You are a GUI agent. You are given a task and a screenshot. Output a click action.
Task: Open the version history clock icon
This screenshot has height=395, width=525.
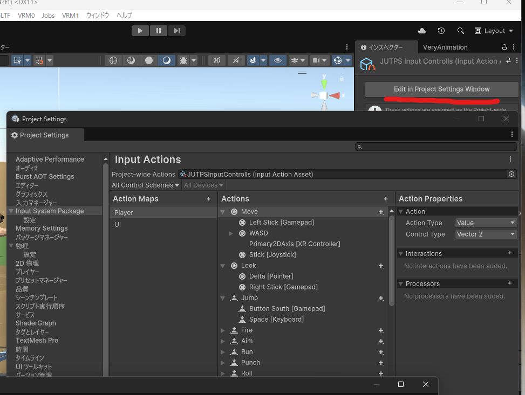click(441, 31)
